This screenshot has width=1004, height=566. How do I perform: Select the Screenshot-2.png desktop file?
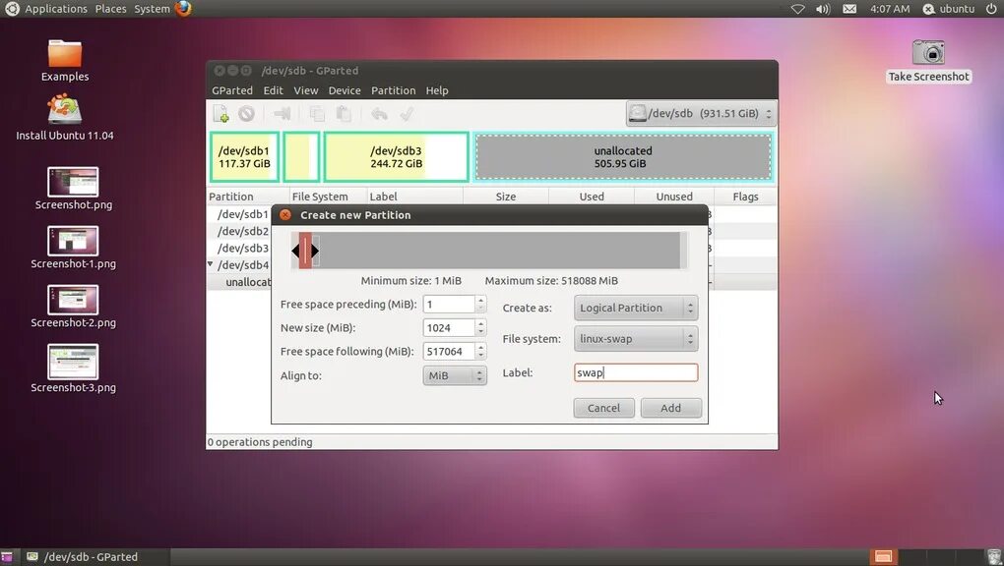pos(73,307)
